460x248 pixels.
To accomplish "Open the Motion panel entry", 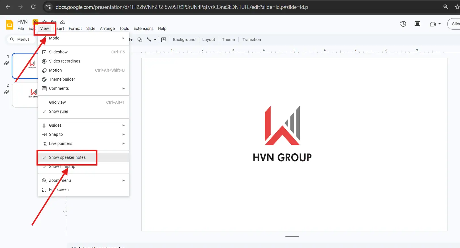I will click(83, 70).
